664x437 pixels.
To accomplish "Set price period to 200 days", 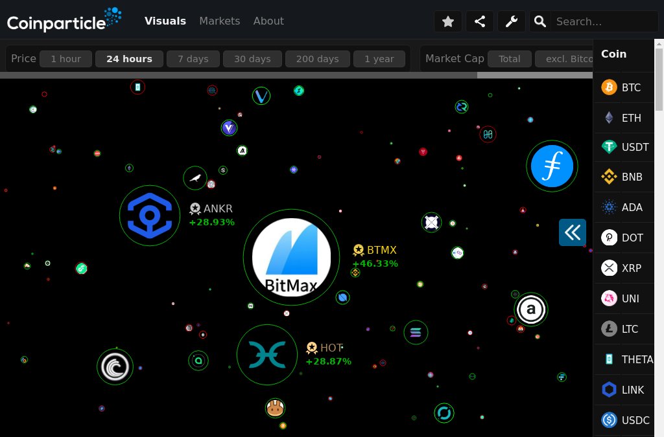I will (x=318, y=59).
